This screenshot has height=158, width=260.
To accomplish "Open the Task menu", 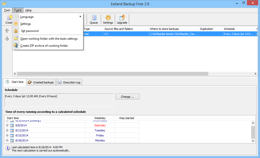I will pos(7,10).
